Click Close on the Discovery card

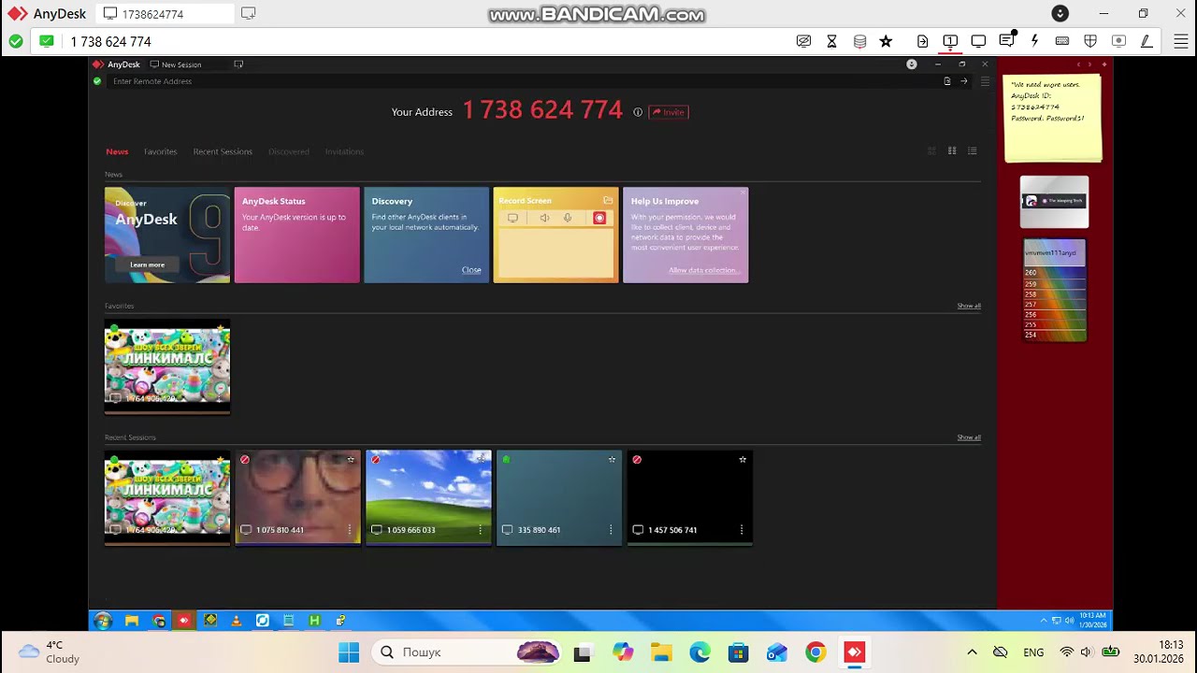pyautogui.click(x=471, y=270)
